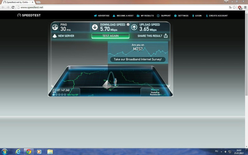Take the Broadband Internet Survey

[x=138, y=59]
